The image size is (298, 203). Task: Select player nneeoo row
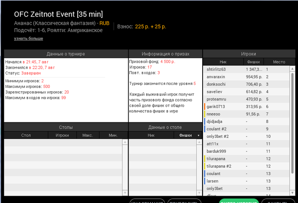coord(246,114)
